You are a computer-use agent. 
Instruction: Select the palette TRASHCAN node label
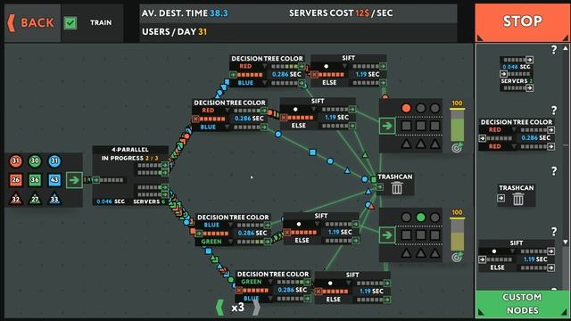[x=517, y=188]
